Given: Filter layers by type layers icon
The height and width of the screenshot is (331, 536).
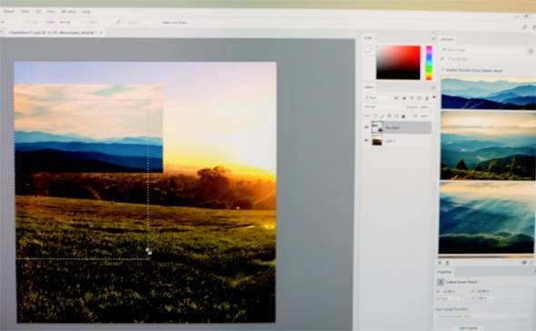Looking at the screenshot, I should click(x=412, y=98).
